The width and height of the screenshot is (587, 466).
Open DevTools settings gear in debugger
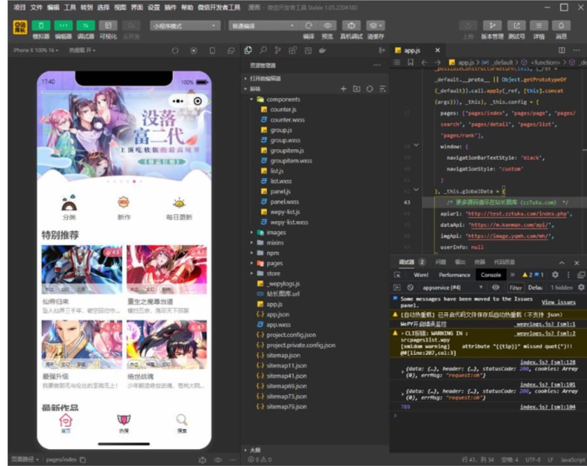555,275
